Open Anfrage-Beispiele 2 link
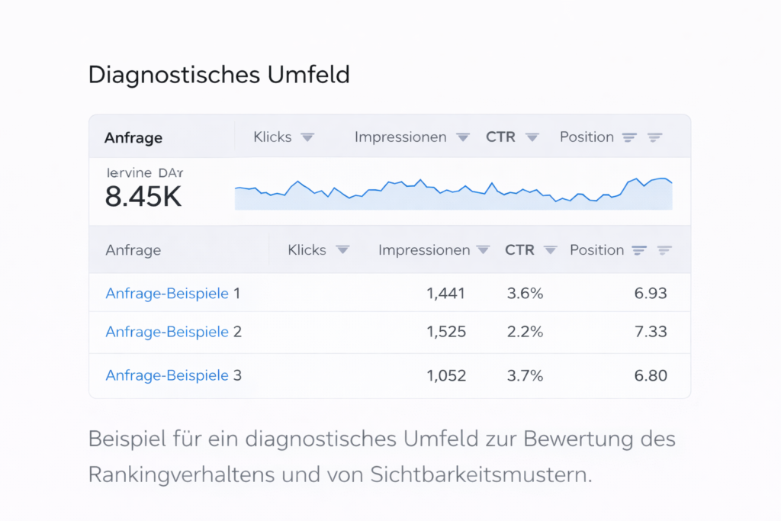The width and height of the screenshot is (781, 521). point(167,332)
